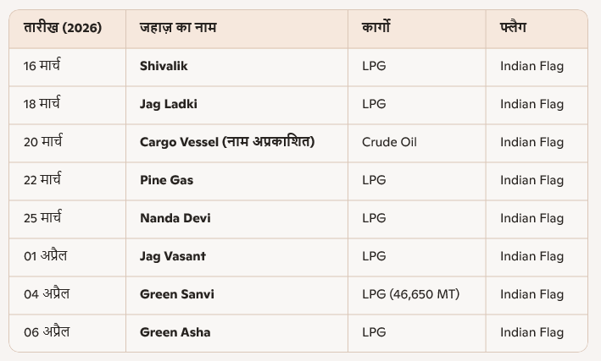Select the जहाज़ का नाम header cell
Viewport: 601px width, 361px height.
(x=178, y=28)
